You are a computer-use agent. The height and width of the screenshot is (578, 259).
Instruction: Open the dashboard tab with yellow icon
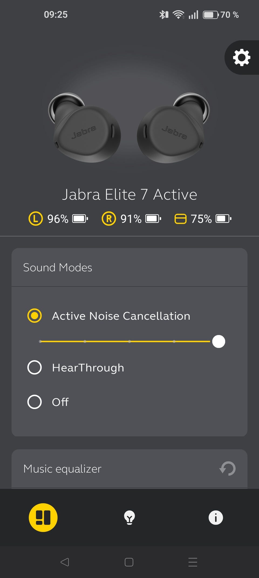(x=43, y=518)
